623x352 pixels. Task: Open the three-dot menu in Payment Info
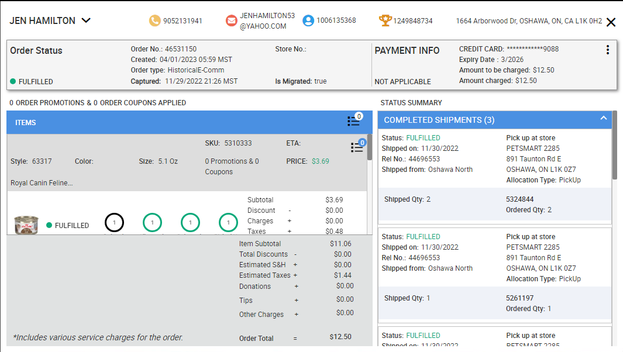coord(608,50)
